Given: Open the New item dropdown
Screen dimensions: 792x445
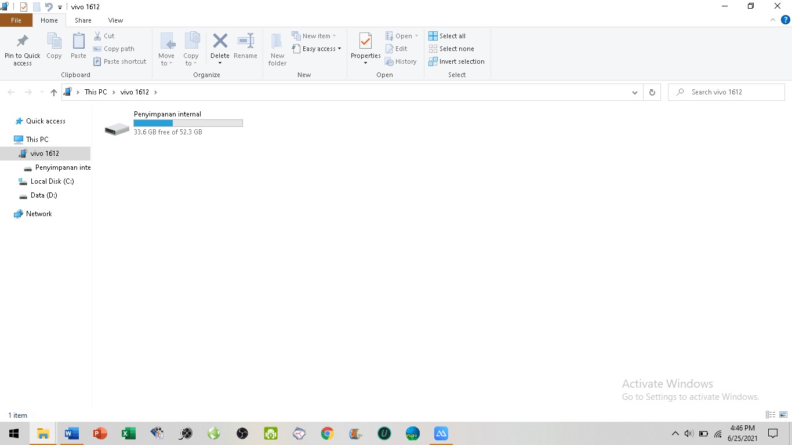Looking at the screenshot, I should [314, 36].
